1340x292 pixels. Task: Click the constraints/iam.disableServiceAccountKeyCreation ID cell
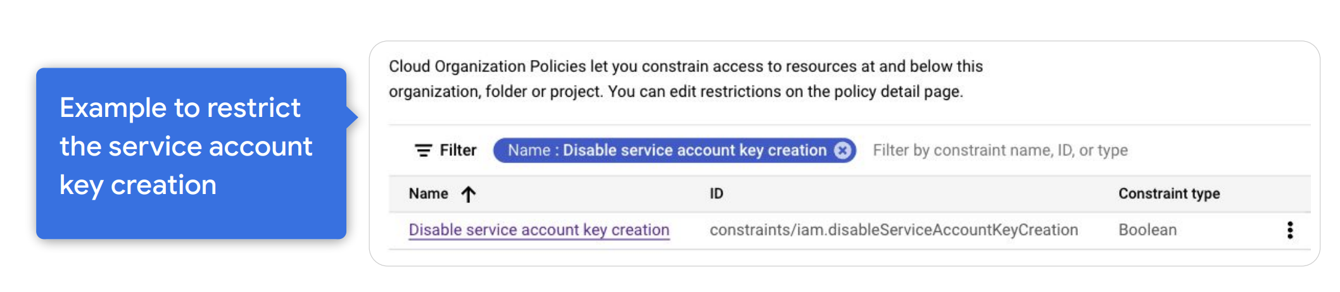pos(894,230)
